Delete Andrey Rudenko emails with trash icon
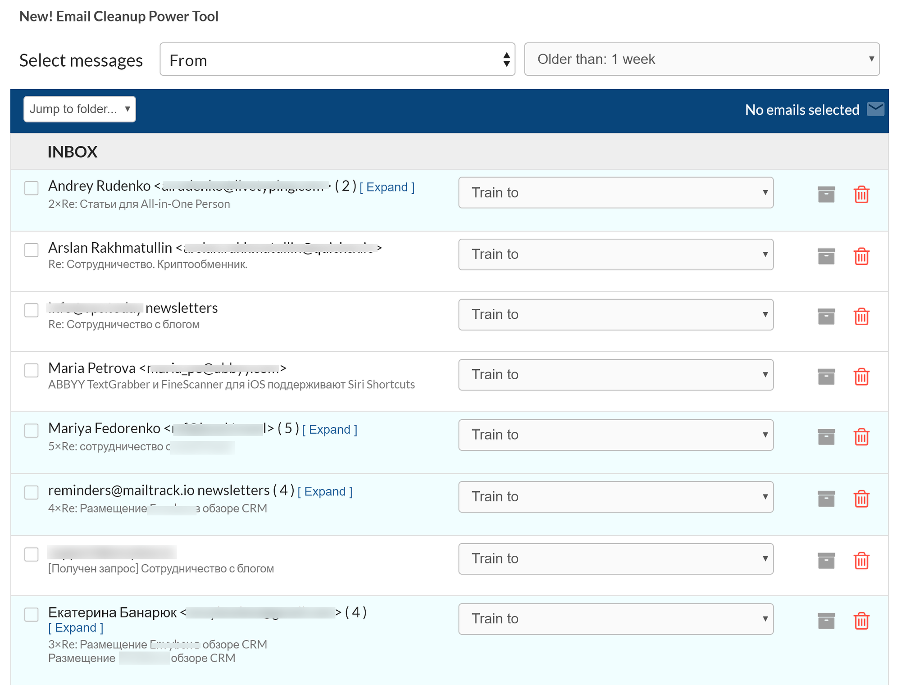 [861, 195]
